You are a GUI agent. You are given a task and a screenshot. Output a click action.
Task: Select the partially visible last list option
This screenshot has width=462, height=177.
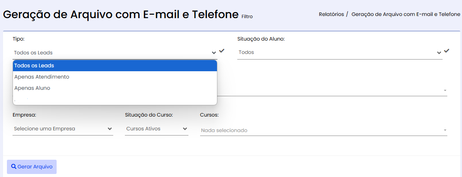pos(115,100)
